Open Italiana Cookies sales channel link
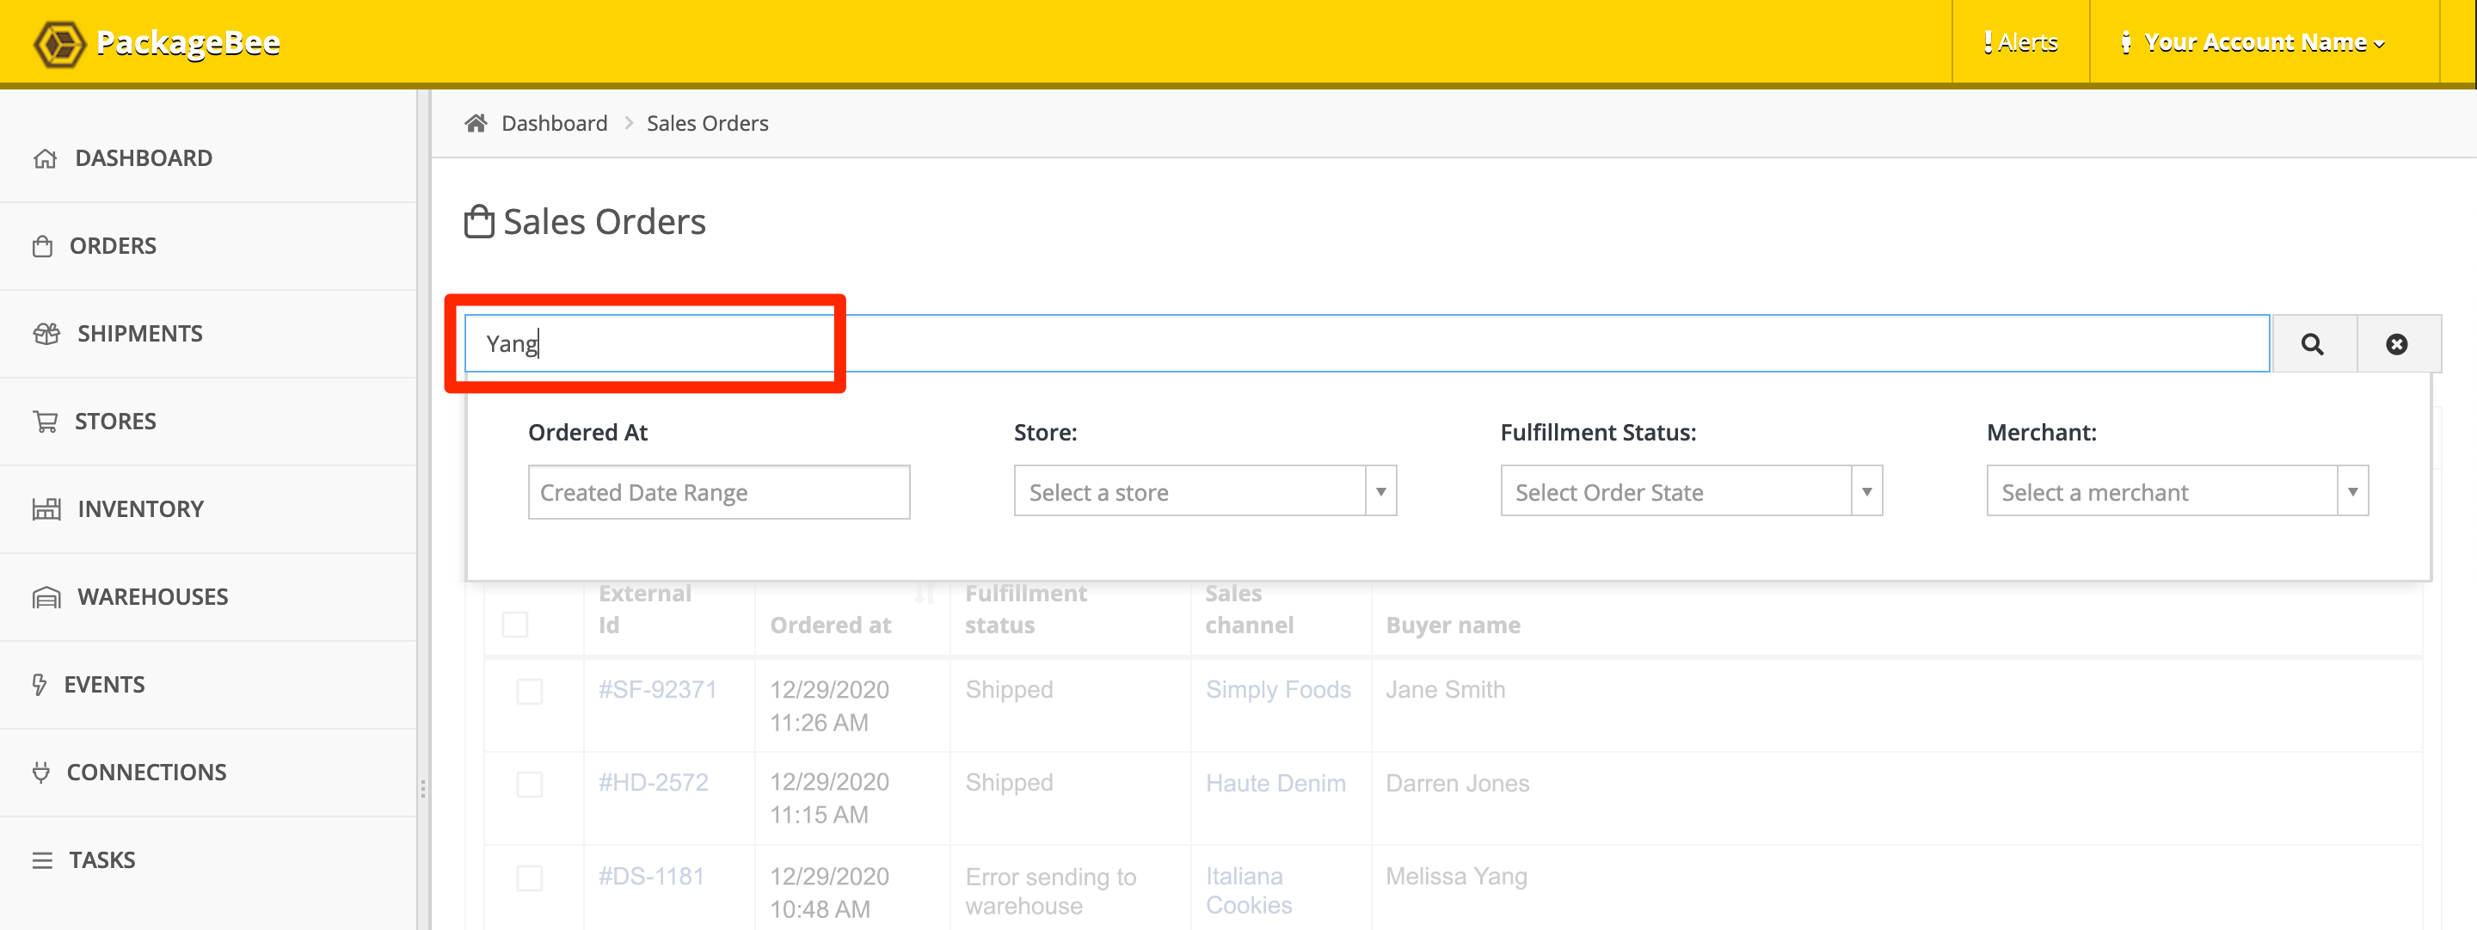Screen dimensions: 2477x930 point(1249,890)
